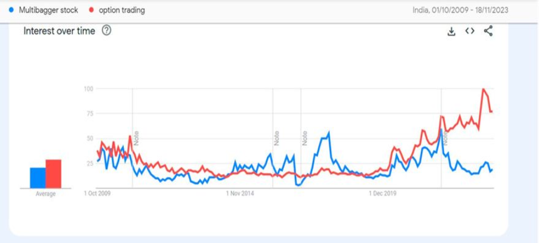Image resolution: width=539 pixels, height=243 pixels.
Task: Click the blue Average bar
Action: 38,178
